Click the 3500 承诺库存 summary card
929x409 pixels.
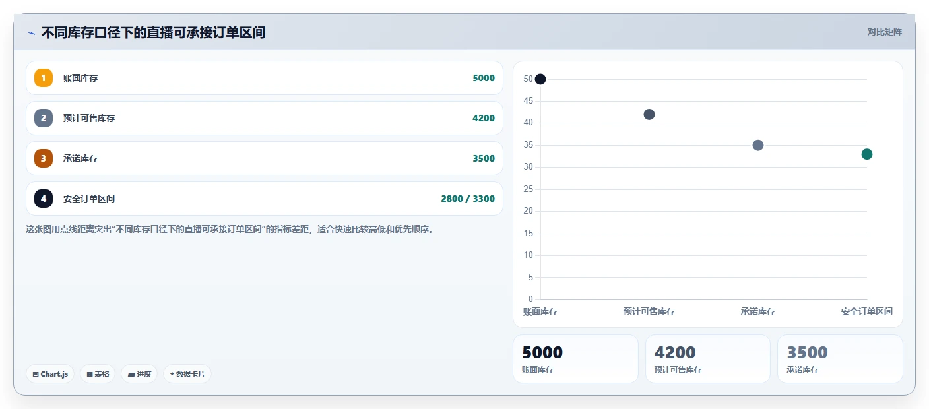point(840,359)
